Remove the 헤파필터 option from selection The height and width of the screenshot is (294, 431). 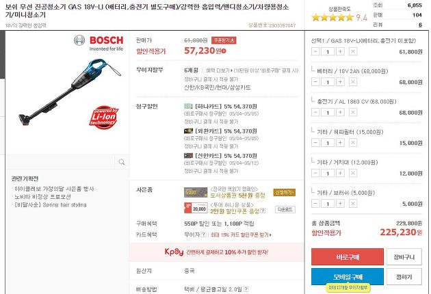(x=353, y=143)
